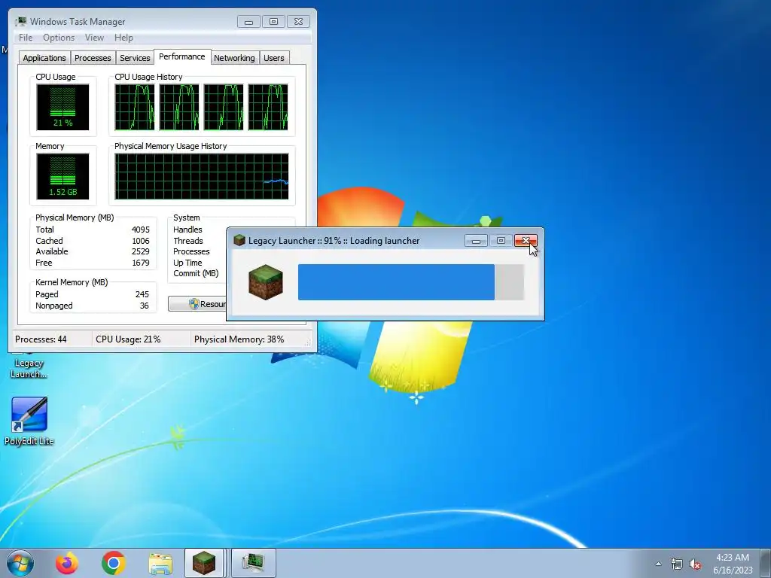Click the Paged kernel memory value 245
Viewport: 771px width, 578px height.
pos(142,294)
